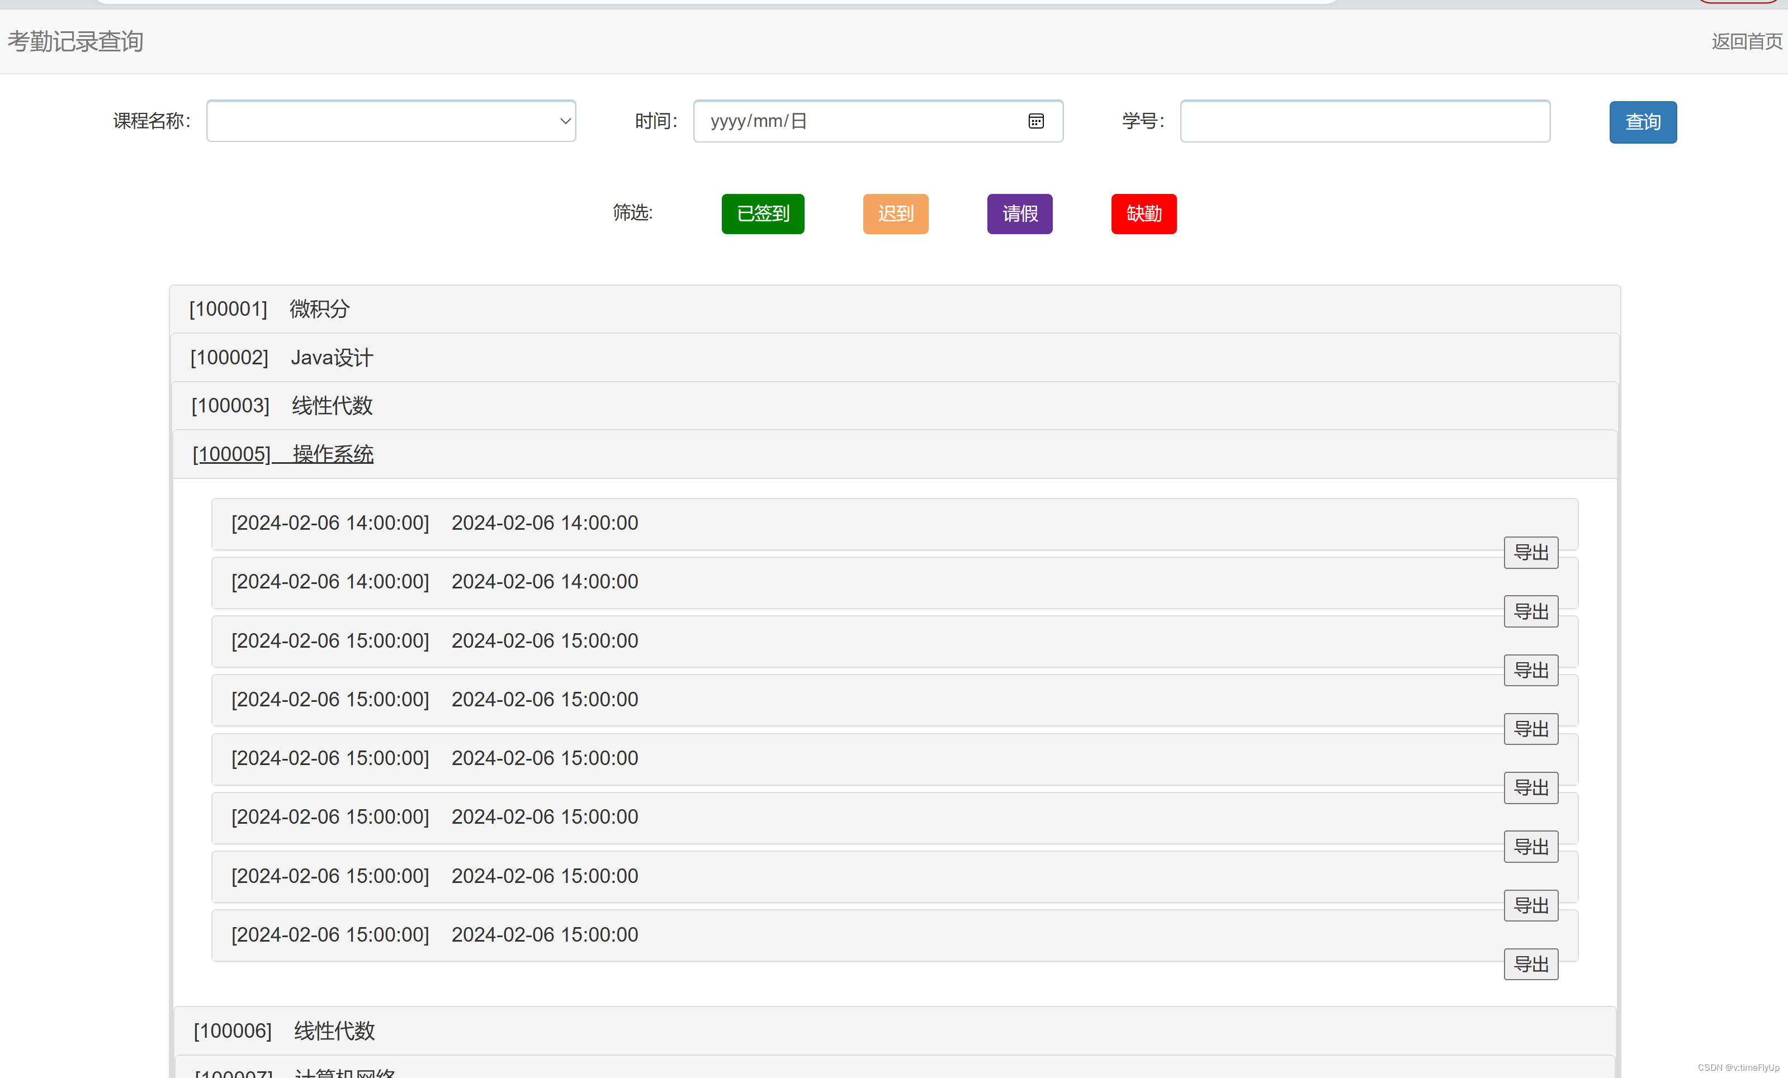
Task: Click the 时间 date input field
Action: [x=857, y=121]
